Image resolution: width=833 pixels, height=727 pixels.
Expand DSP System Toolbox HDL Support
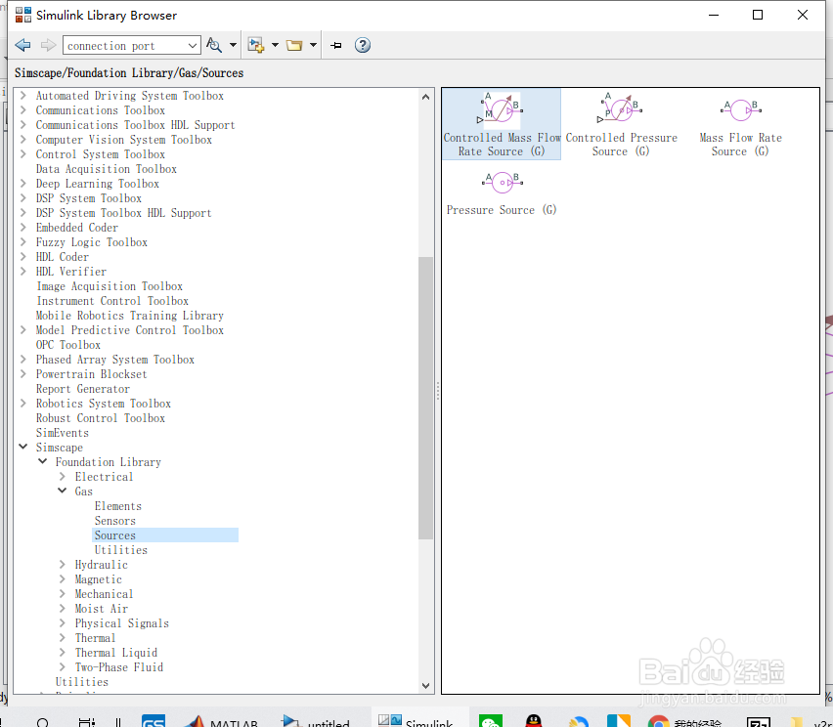point(22,212)
